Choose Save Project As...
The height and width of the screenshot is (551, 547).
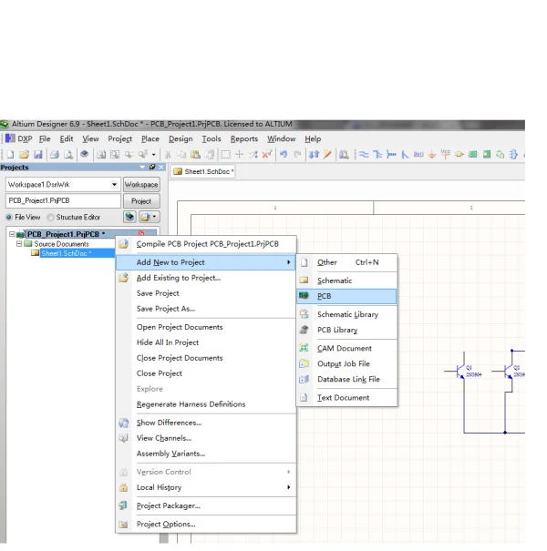(206, 309)
